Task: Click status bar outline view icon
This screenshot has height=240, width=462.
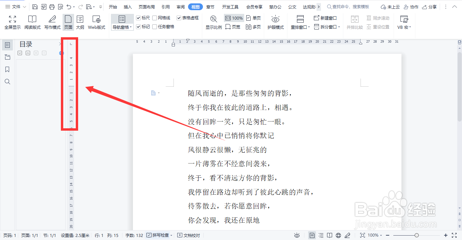Action: pyautogui.click(x=321, y=235)
